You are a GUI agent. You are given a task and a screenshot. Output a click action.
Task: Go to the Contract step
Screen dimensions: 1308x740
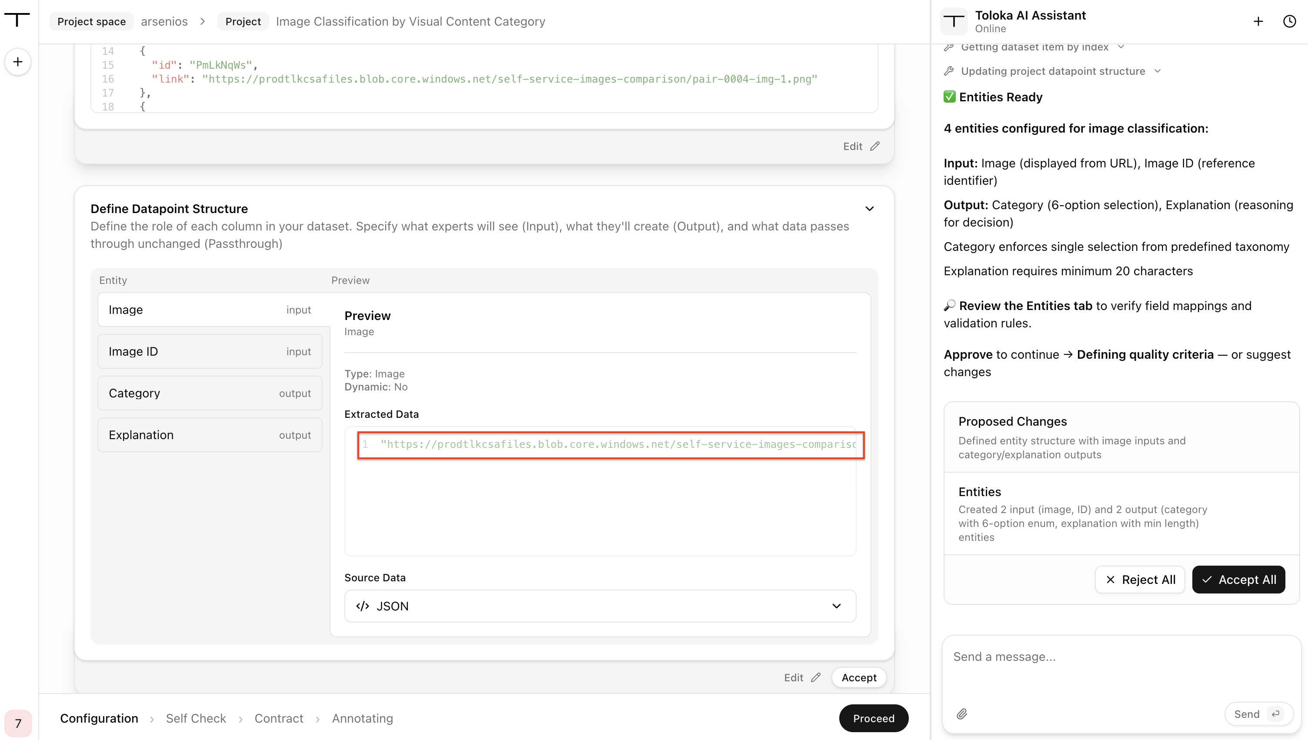[x=278, y=718]
